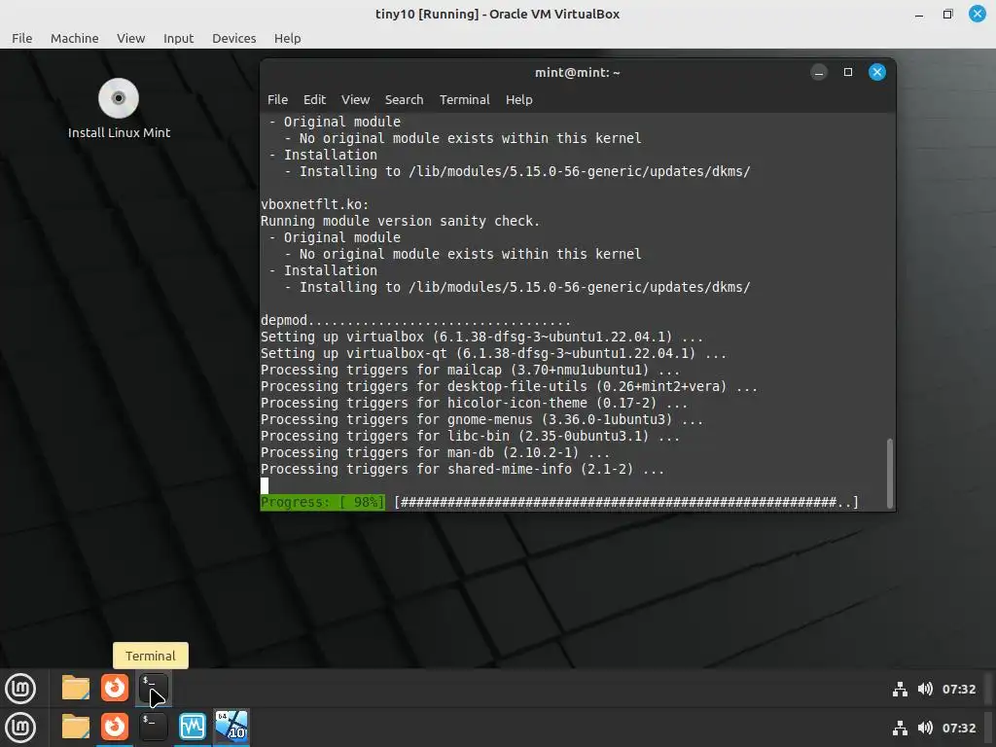This screenshot has width=996, height=747.
Task: Click the terminal's vertical scrollbar handle
Action: pyautogui.click(x=890, y=473)
